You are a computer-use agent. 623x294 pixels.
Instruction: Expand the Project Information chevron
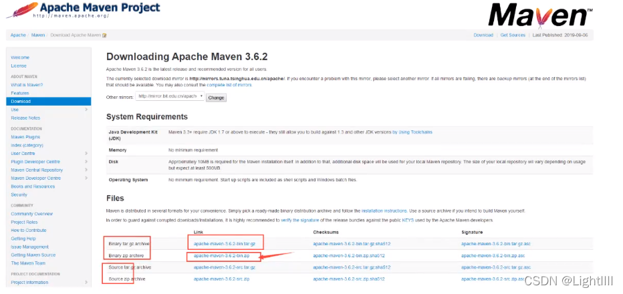tap(86, 283)
